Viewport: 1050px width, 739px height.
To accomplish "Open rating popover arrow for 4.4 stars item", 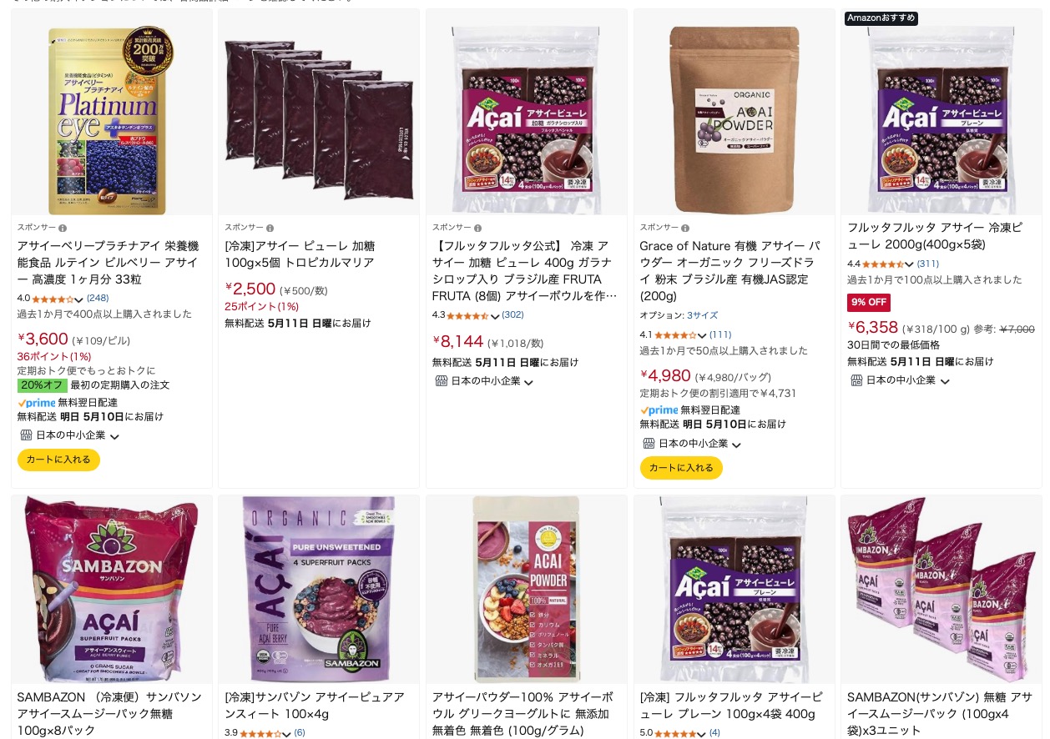I will pyautogui.click(x=910, y=264).
